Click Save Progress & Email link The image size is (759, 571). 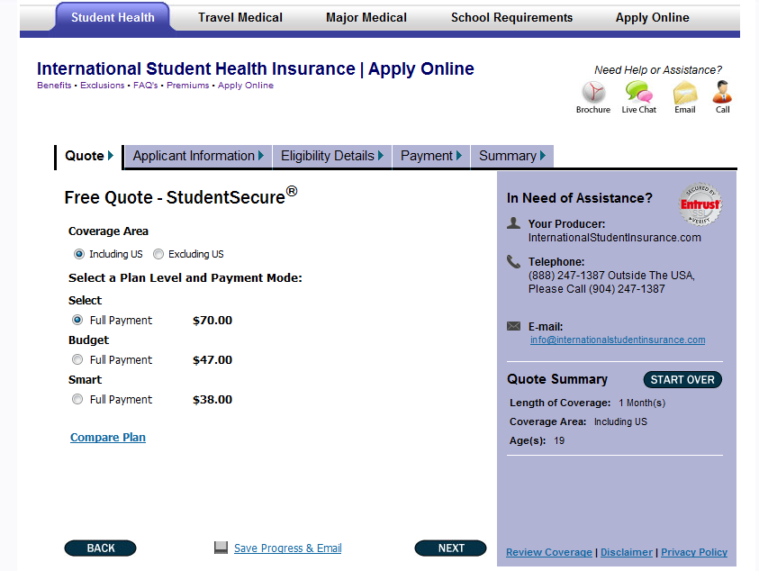pyautogui.click(x=288, y=548)
